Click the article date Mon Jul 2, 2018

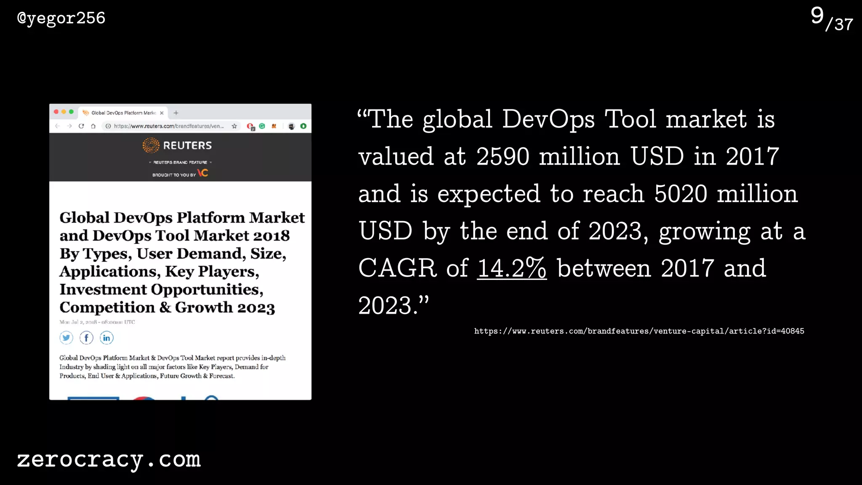[97, 322]
